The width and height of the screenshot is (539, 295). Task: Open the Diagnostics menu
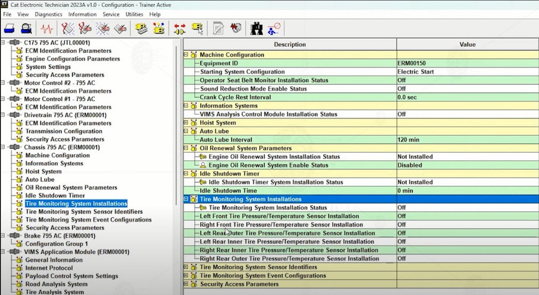(48, 14)
